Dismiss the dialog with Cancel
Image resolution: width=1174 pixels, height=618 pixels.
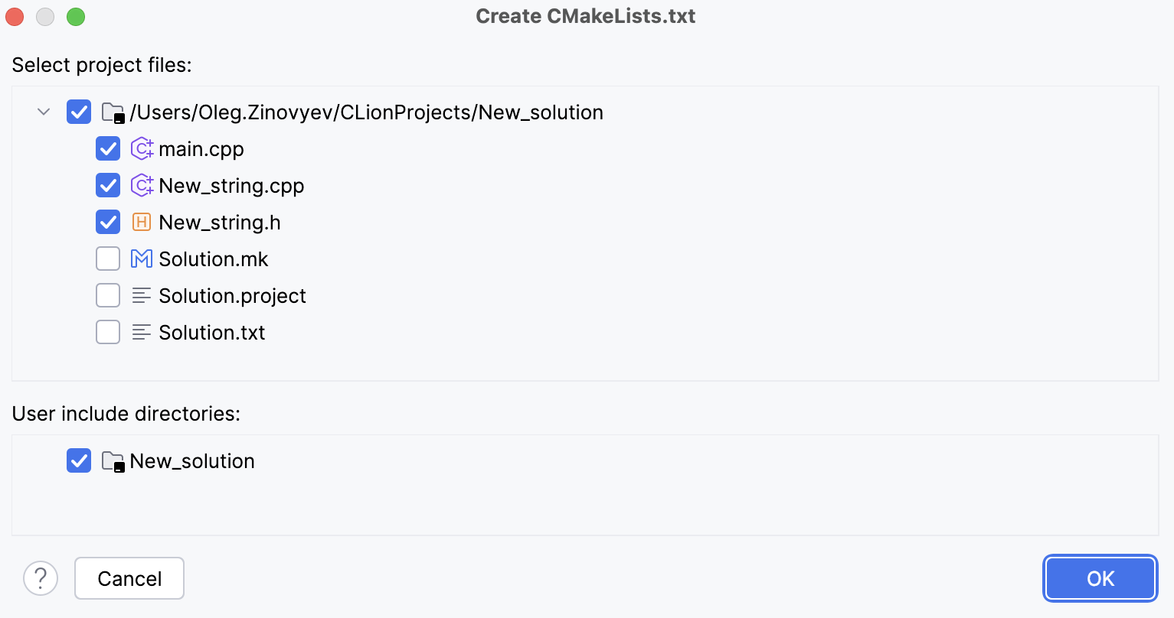pyautogui.click(x=129, y=578)
